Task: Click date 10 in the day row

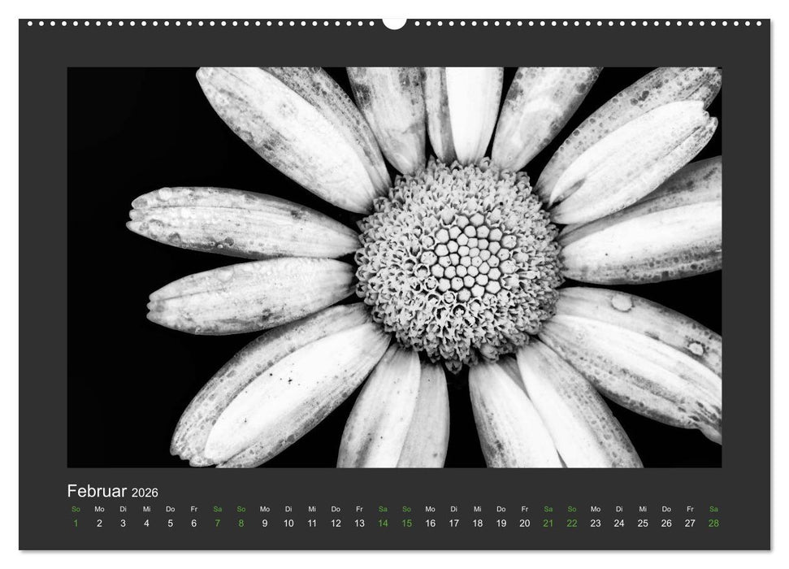Action: (x=288, y=523)
